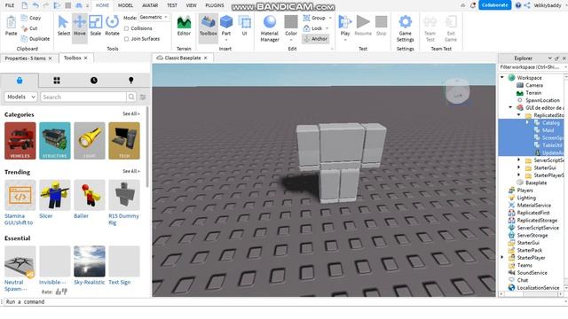Select SoundService in Explorer
This screenshot has width=568, height=319.
pyautogui.click(x=532, y=273)
